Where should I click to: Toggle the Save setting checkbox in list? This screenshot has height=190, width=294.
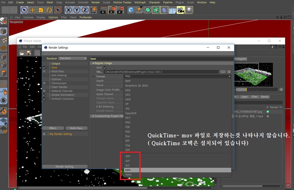[44, 67]
